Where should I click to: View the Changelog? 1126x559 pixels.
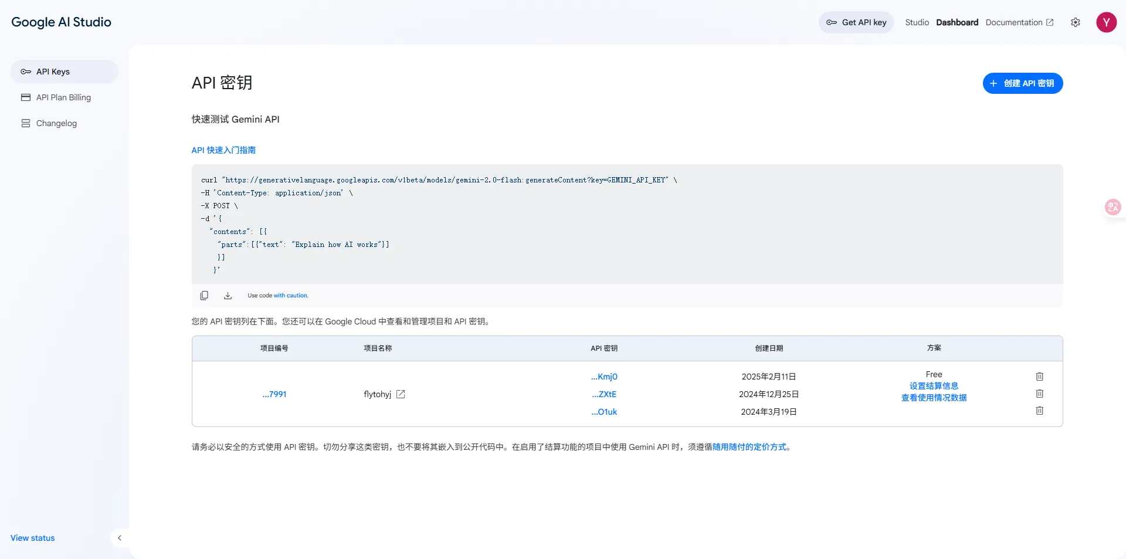(56, 123)
